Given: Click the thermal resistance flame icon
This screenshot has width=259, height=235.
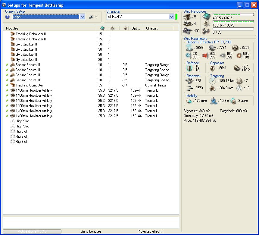Looking at the screenshot, I should (x=205, y=55).
